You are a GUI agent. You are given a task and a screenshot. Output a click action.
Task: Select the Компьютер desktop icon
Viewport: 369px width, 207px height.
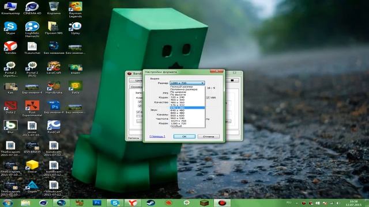10,9
